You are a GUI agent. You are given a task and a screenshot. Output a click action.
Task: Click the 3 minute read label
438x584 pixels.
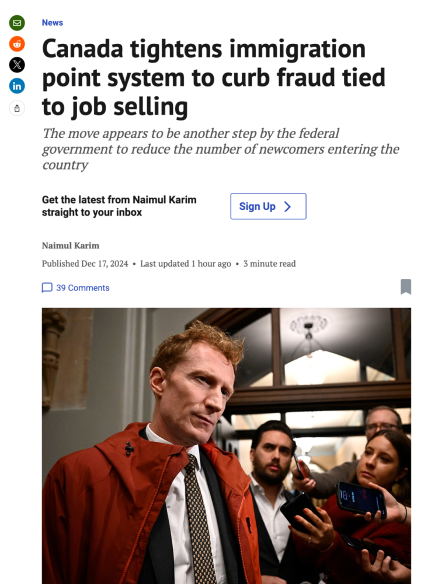coord(269,264)
